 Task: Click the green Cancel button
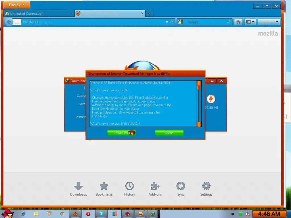(169, 133)
